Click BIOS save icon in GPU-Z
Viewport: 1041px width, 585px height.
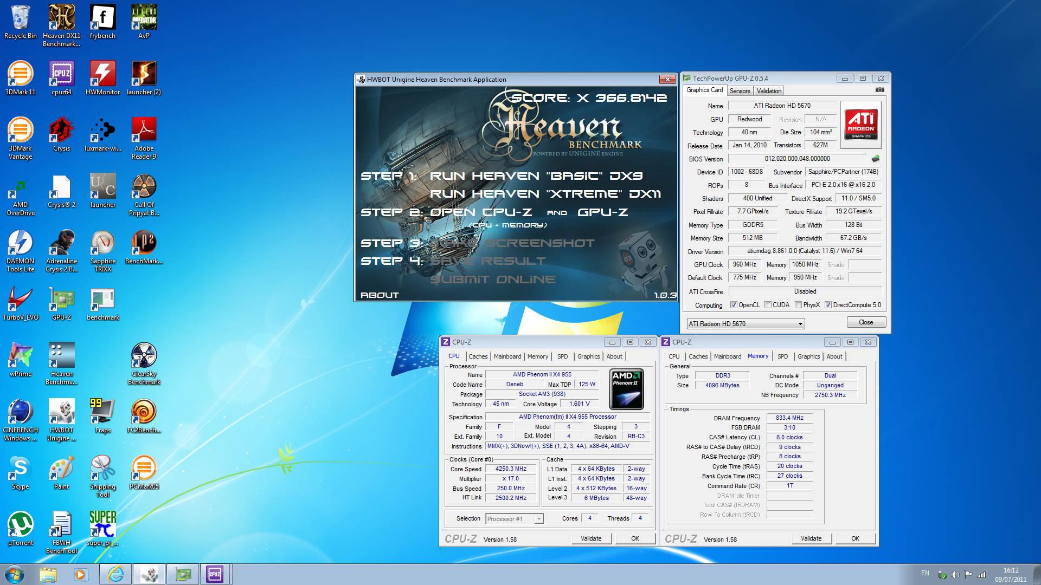[x=875, y=159]
